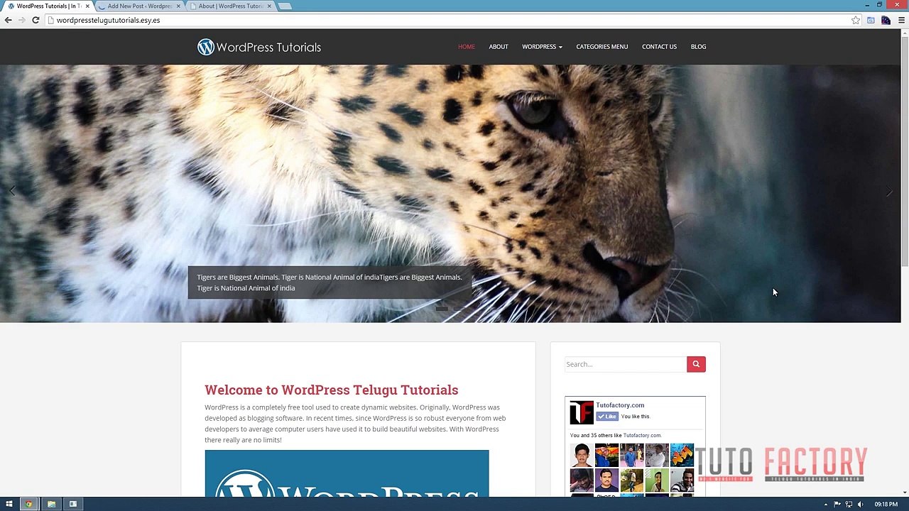Open File Explorer from the taskbar
This screenshot has width=909, height=511.
pos(51,504)
